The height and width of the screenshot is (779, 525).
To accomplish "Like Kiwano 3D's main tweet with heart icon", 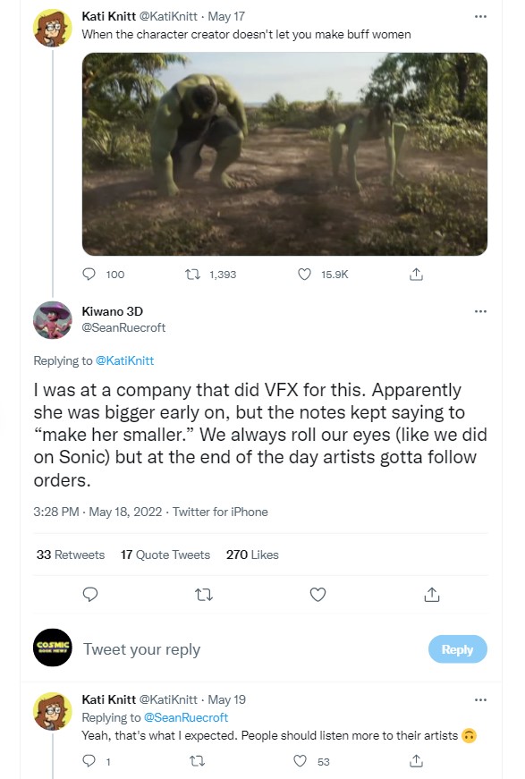I will click(318, 594).
